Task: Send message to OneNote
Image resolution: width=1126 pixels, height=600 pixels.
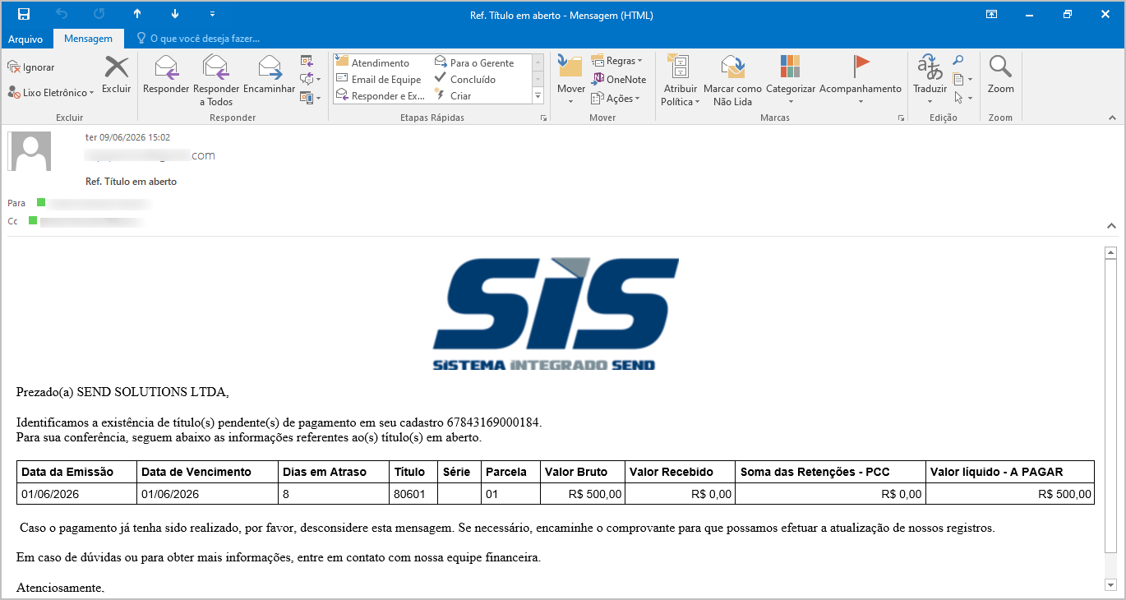Action: (x=619, y=79)
